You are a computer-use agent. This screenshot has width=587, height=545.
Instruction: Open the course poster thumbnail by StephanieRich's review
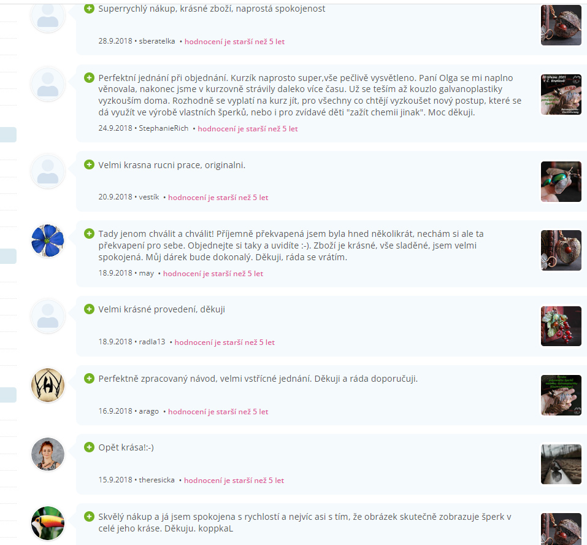[x=561, y=95]
